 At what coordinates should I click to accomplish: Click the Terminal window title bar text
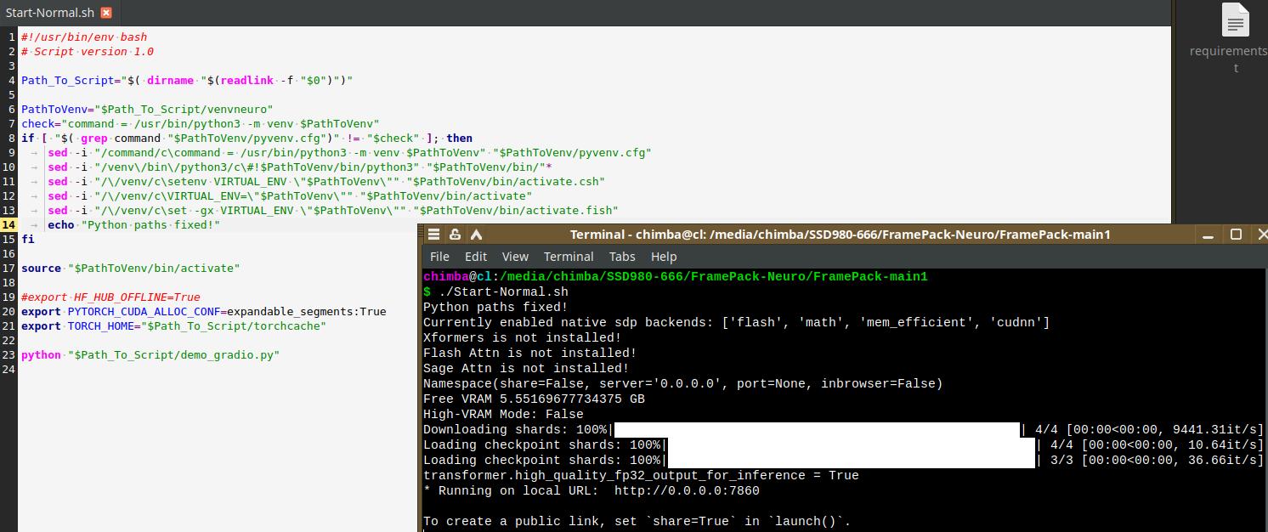[x=840, y=235]
